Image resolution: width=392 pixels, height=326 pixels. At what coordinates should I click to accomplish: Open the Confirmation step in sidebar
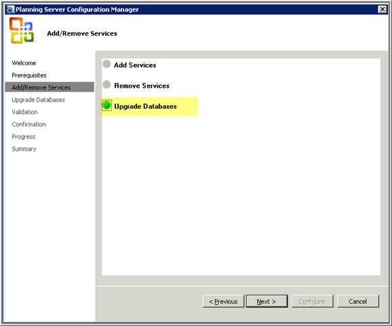pos(29,124)
